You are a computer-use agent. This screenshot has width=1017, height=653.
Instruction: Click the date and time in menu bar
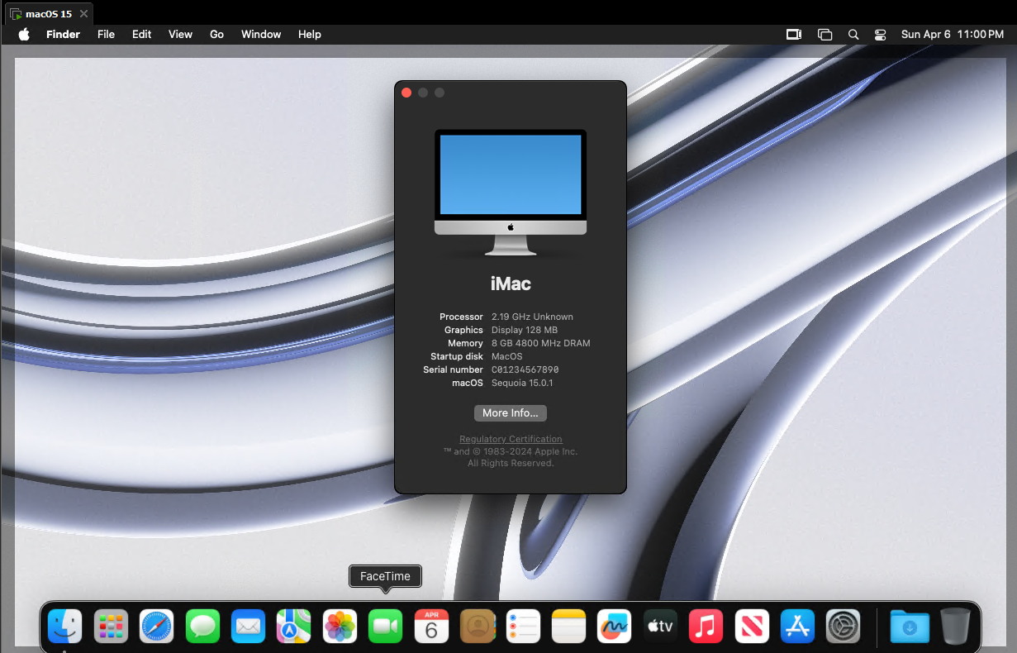(x=952, y=35)
